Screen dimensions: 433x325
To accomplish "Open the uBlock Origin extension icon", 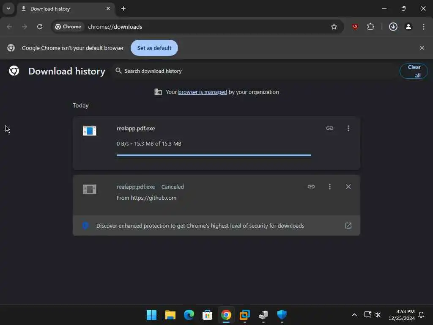I will (x=355, y=27).
